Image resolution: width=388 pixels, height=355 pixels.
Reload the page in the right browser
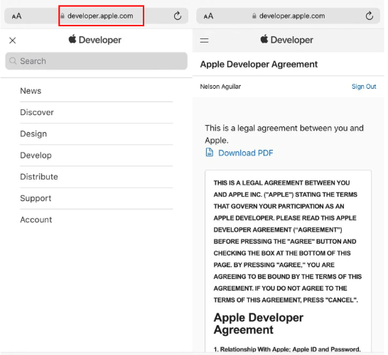coord(370,16)
